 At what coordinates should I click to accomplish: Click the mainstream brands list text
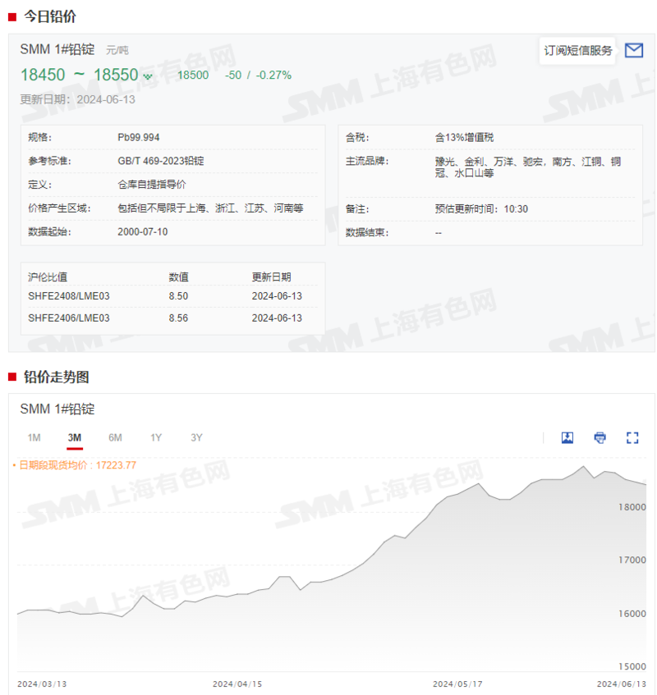point(528,167)
